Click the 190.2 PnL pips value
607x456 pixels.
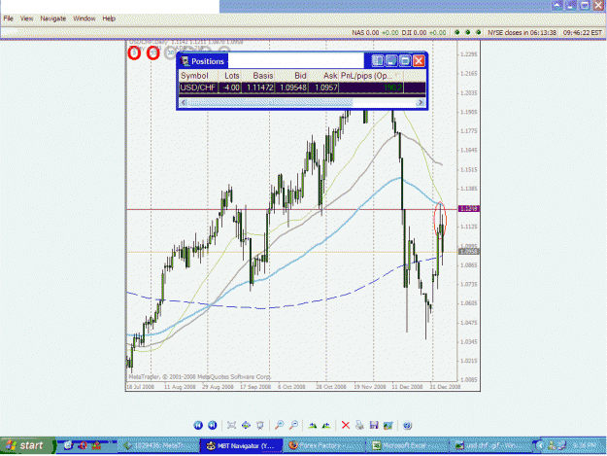[x=393, y=88]
